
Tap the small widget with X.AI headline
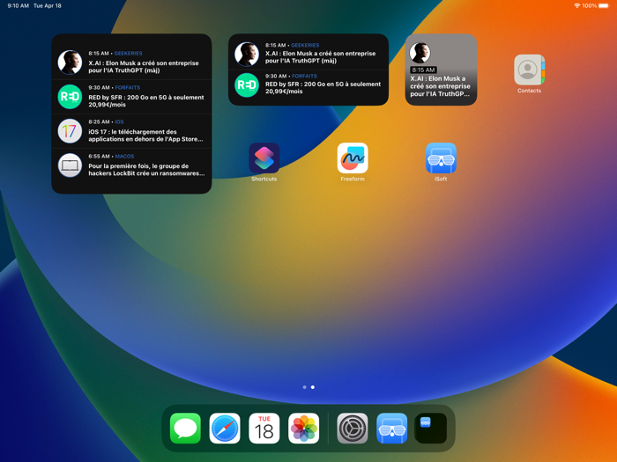click(441, 70)
